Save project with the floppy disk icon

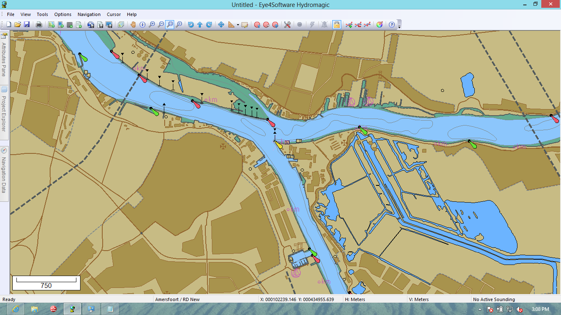[x=27, y=25]
